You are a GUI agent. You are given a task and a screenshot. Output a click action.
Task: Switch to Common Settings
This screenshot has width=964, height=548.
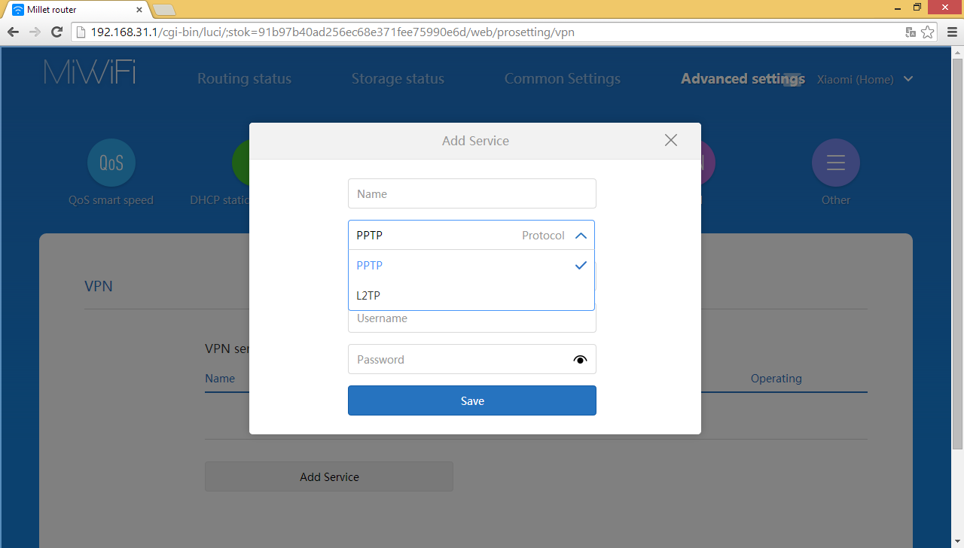point(563,79)
